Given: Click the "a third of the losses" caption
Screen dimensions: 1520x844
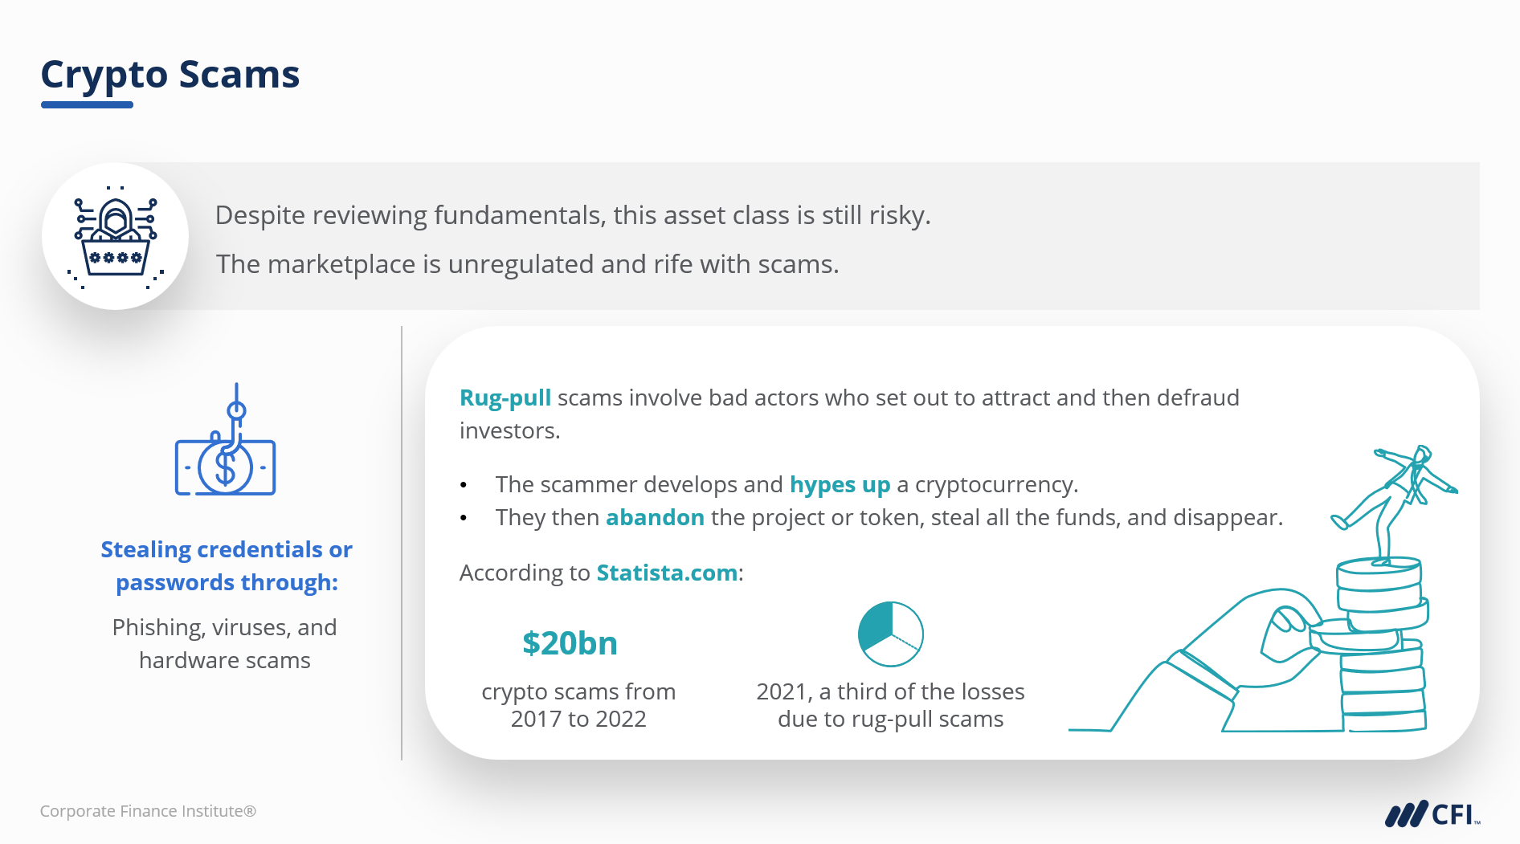Looking at the screenshot, I should pyautogui.click(x=890, y=705).
